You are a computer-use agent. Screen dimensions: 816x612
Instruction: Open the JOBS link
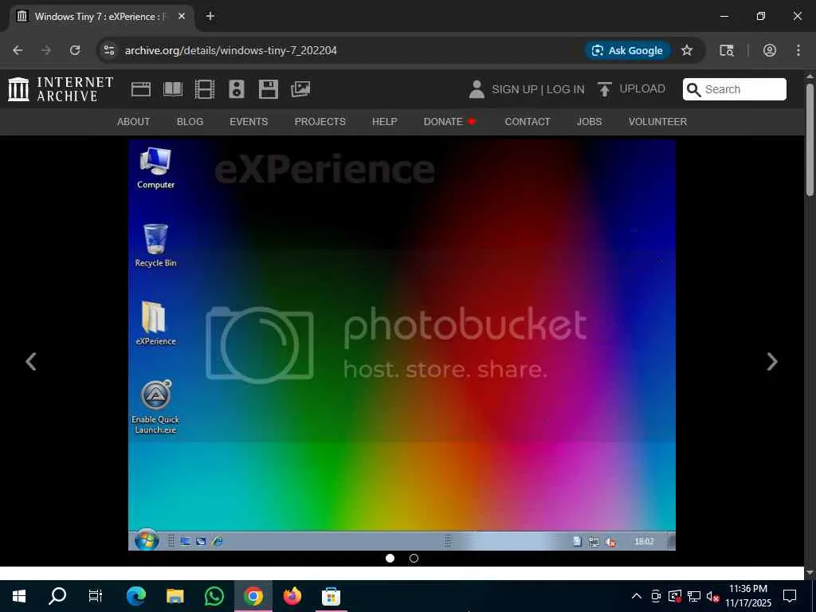[x=589, y=122]
